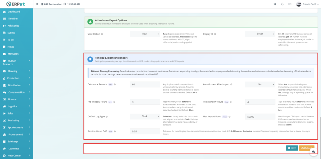Click the Save button
The height and width of the screenshot is (159, 321).
pyautogui.click(x=292, y=148)
